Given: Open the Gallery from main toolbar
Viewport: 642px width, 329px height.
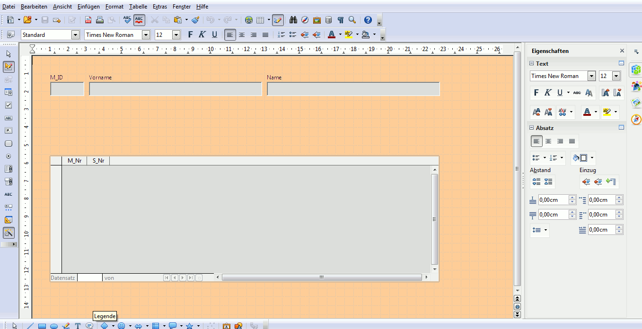Looking at the screenshot, I should (317, 20).
